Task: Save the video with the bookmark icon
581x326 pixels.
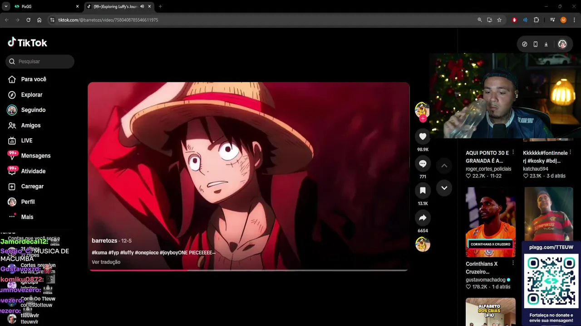Action: pyautogui.click(x=423, y=191)
